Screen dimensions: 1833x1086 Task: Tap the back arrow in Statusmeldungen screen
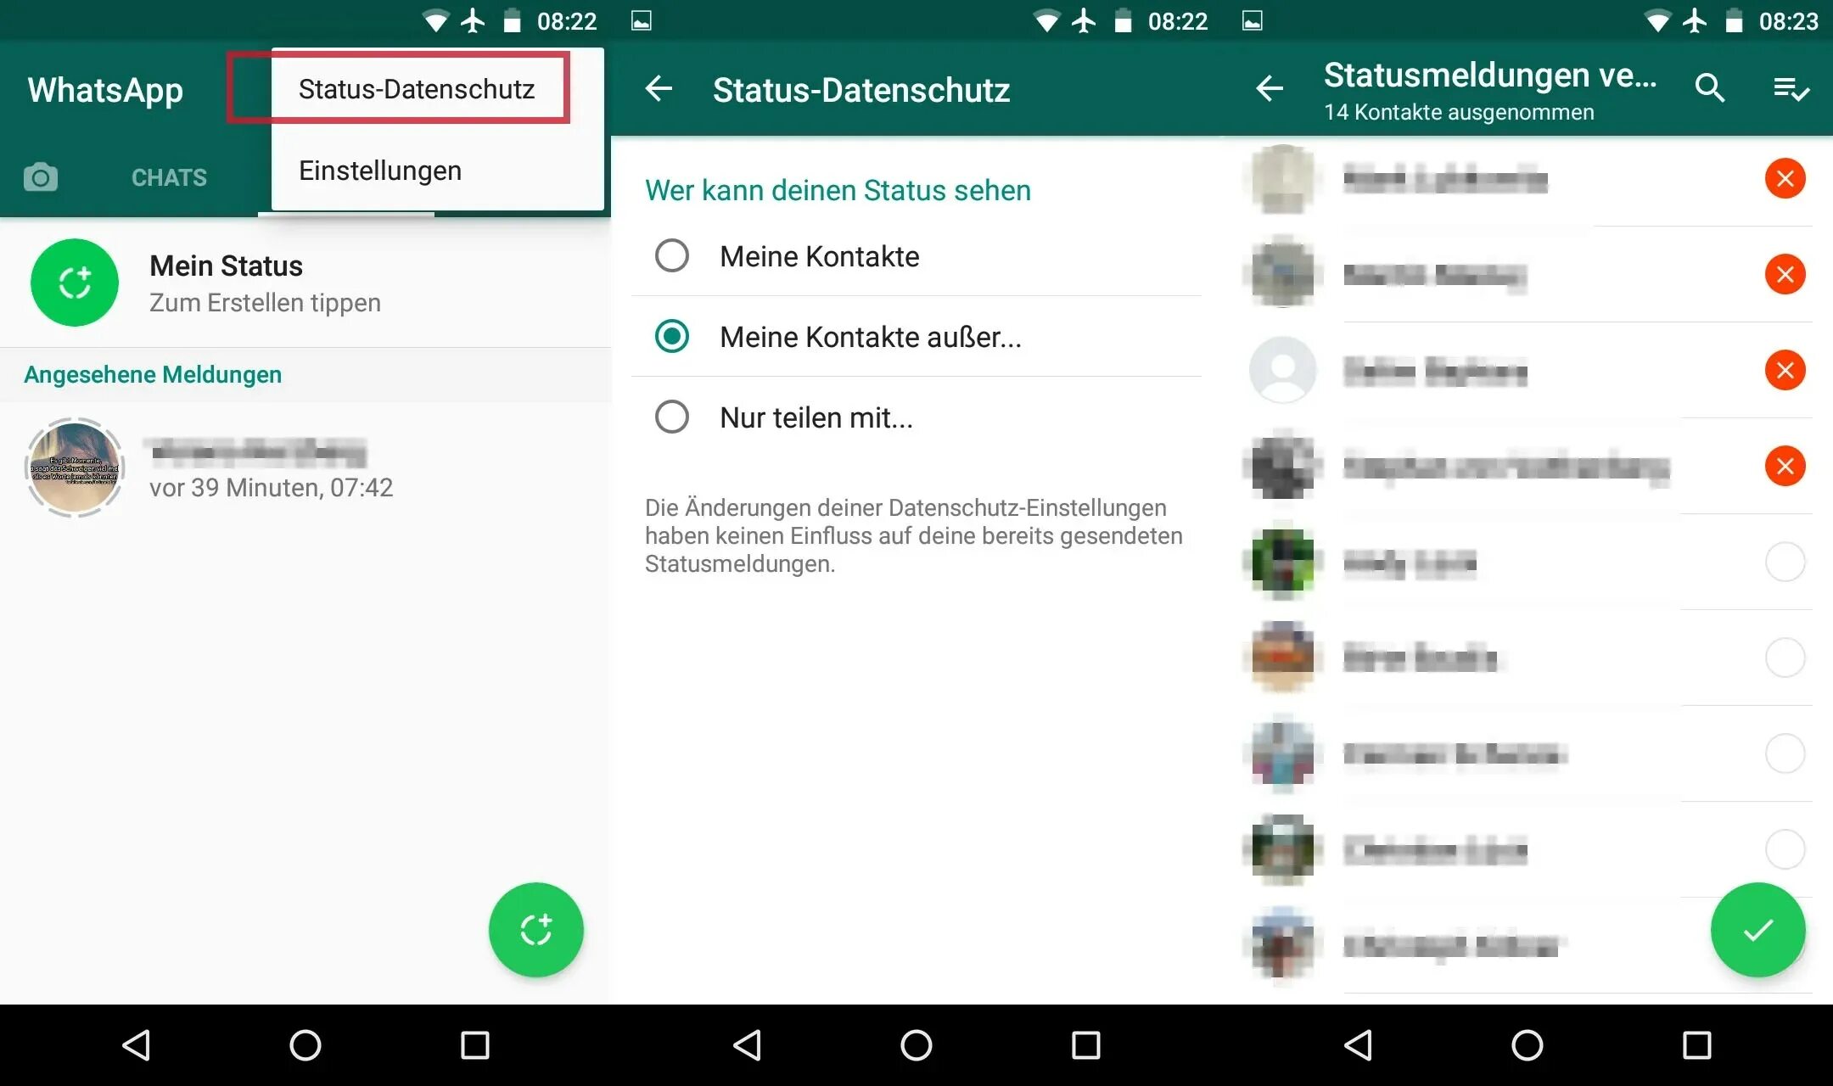(1268, 88)
